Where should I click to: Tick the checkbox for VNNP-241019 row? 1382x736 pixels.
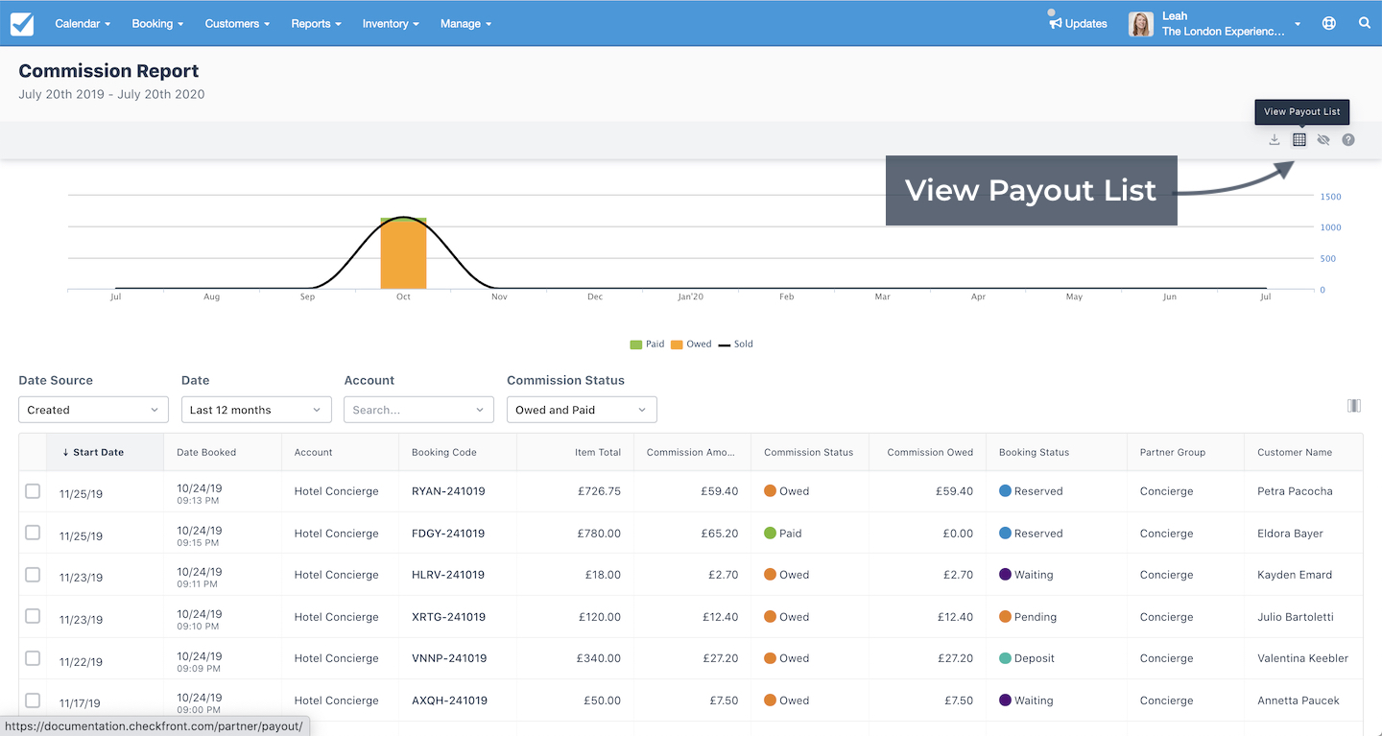(33, 658)
